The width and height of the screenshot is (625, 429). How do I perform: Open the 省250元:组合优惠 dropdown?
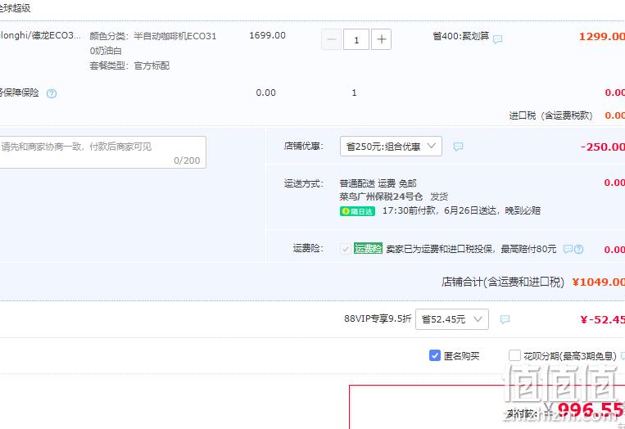click(391, 147)
